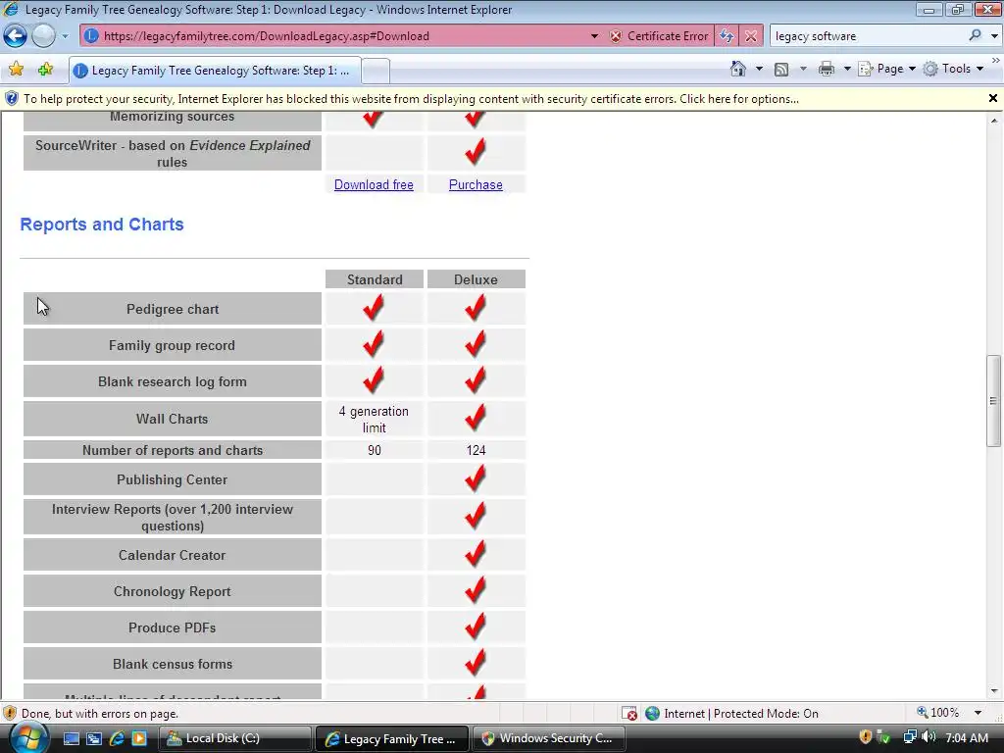Image resolution: width=1004 pixels, height=753 pixels.
Task: Click the 'Publishing Center' row label
Action: pos(173,479)
